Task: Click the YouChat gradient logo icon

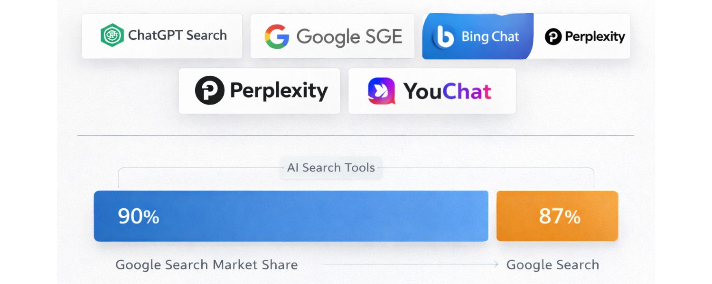Action: point(381,91)
